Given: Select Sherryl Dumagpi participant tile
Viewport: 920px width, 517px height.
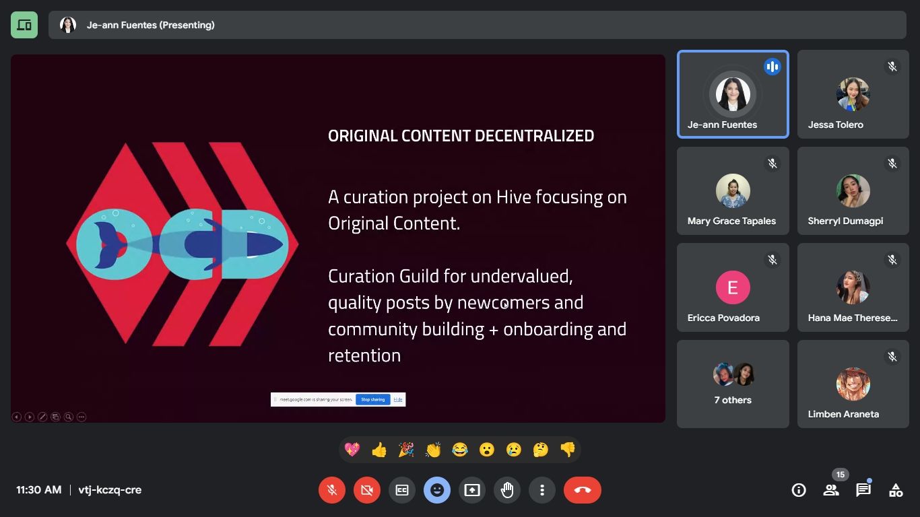Looking at the screenshot, I should click(x=853, y=191).
